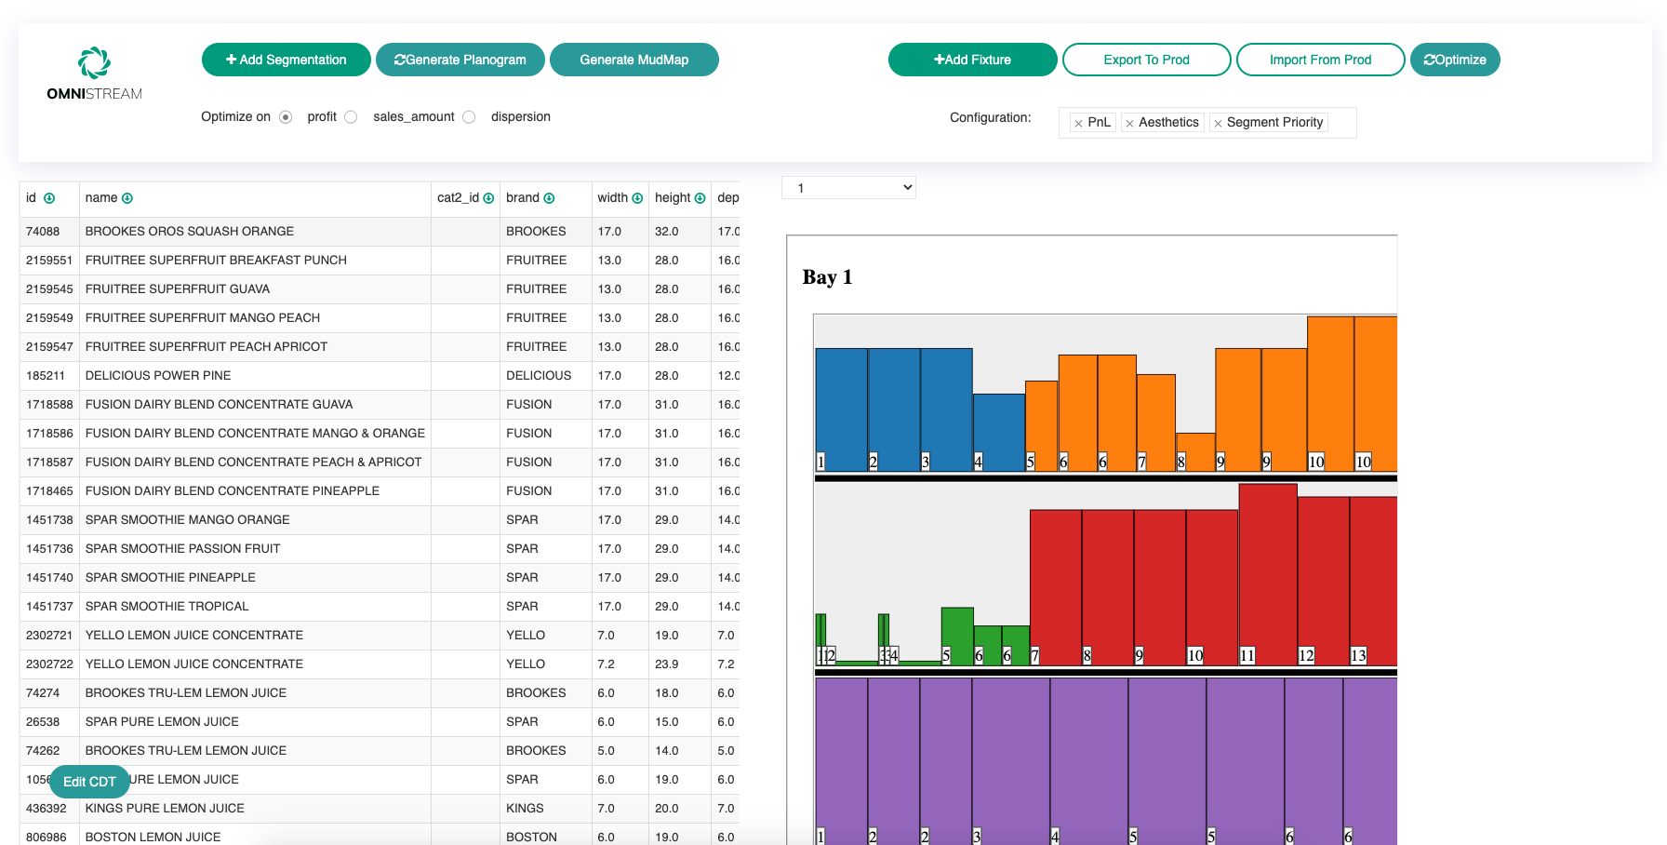The height and width of the screenshot is (845, 1667).
Task: Click the OmniStream logo
Action: (94, 74)
